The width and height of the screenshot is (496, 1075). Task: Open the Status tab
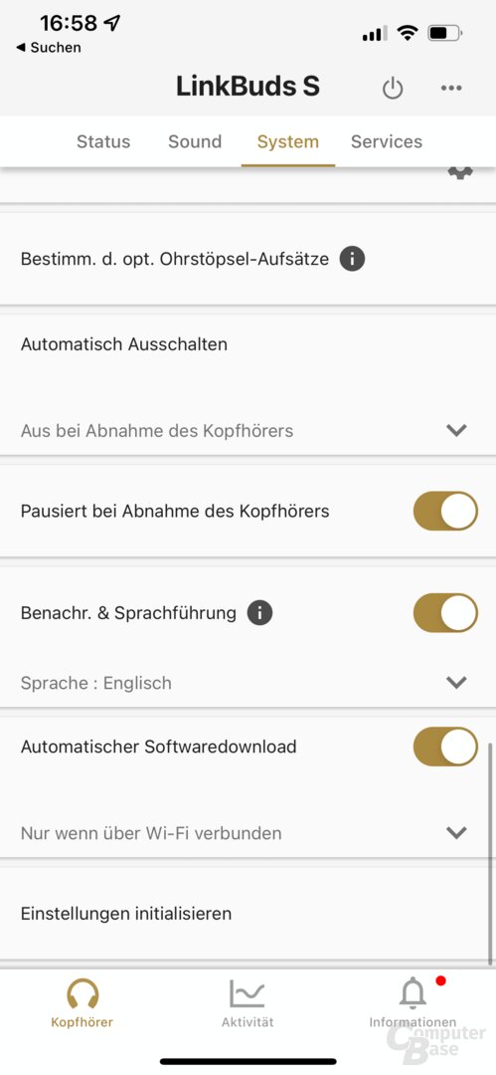(x=103, y=141)
